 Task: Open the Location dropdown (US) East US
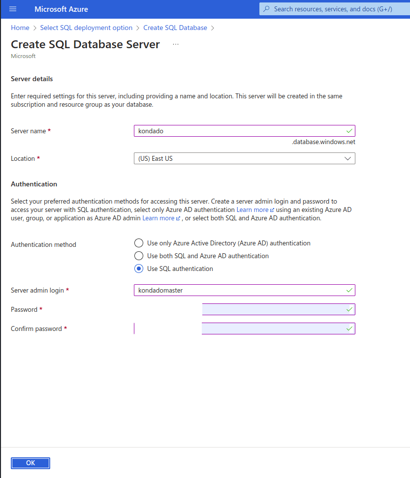[244, 158]
